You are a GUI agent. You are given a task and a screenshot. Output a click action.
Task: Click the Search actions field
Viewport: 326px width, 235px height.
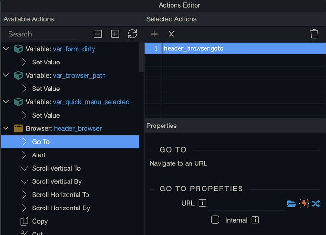coord(43,34)
